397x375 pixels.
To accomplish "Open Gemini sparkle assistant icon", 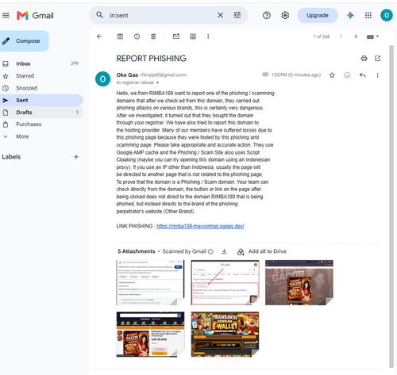I will [x=350, y=15].
